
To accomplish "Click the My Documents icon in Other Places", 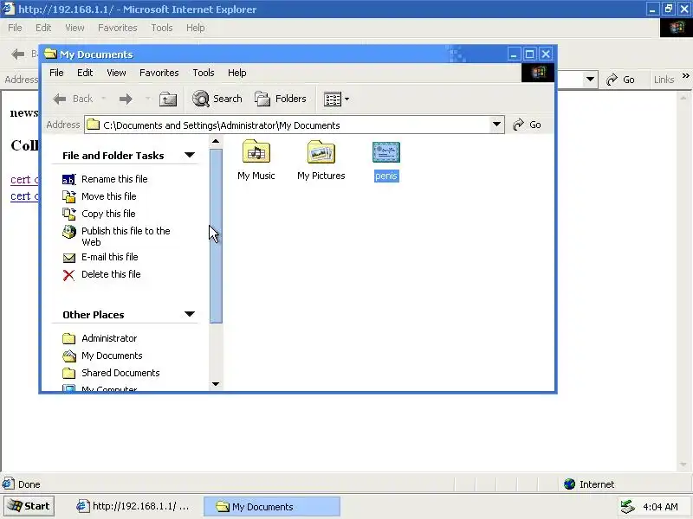I will 69,356.
